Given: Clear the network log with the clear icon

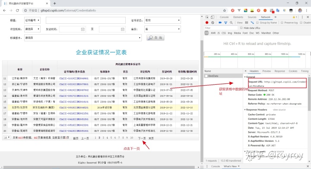Looking at the screenshot, I should pyautogui.click(x=213, y=22).
